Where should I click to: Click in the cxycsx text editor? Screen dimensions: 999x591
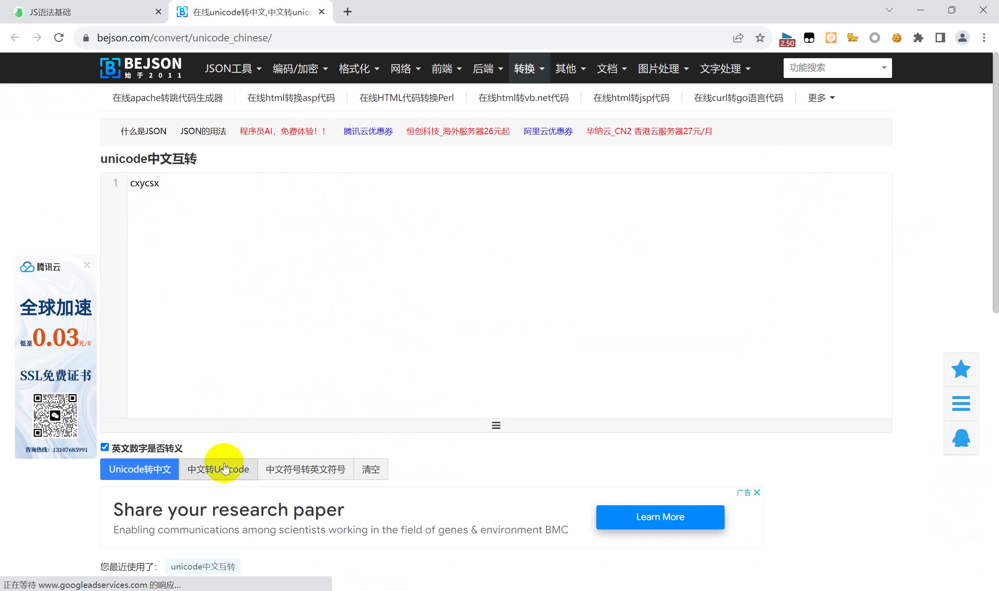click(x=510, y=295)
